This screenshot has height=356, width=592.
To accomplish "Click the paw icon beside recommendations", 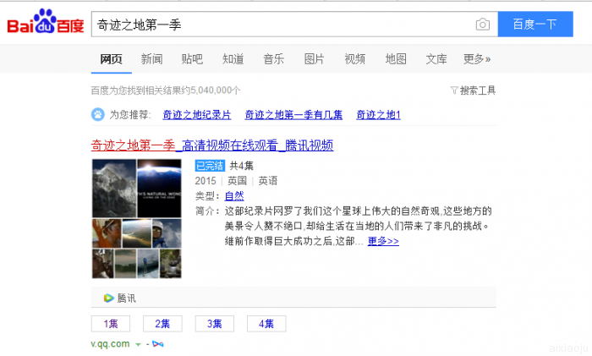I will [98, 114].
